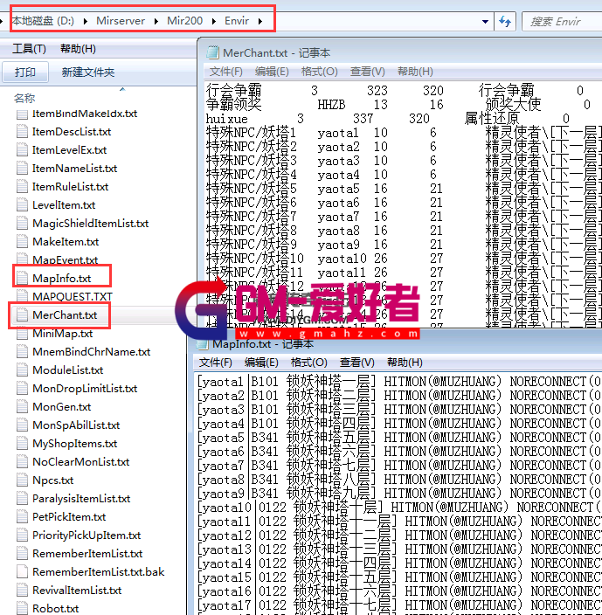Screen dimensions: 602x615
Task: Select the RememberItemList.txt file name
Action: (x=87, y=554)
